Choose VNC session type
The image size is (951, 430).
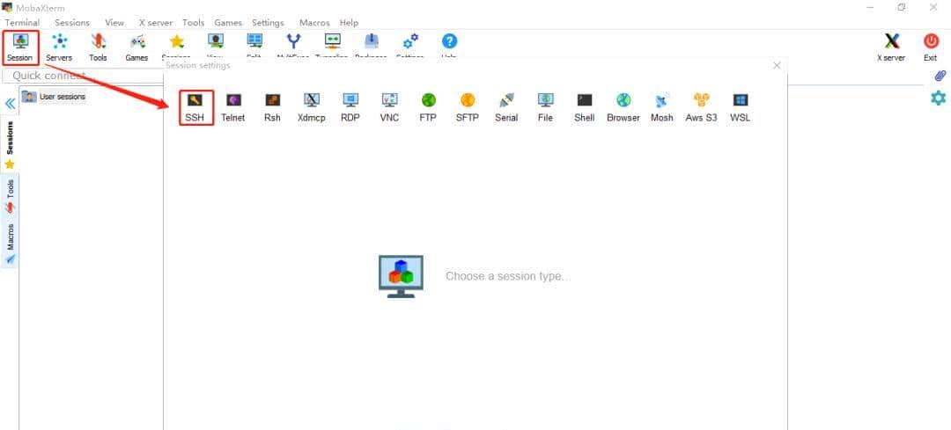point(389,108)
